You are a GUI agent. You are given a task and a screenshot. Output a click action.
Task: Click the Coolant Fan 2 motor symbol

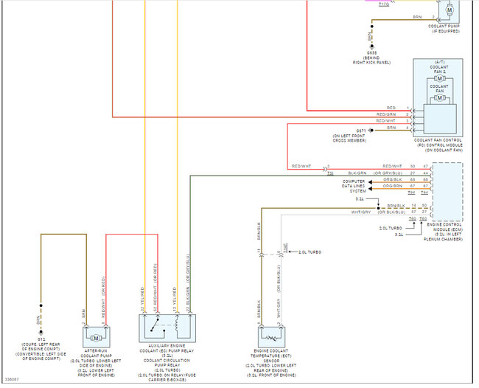coord(440,79)
